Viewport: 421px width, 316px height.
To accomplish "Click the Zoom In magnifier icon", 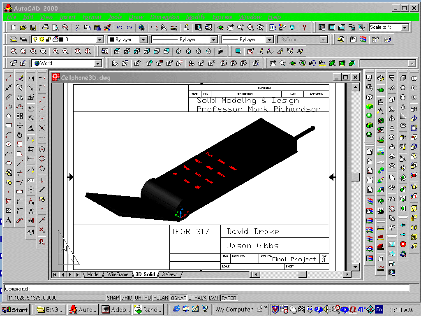I will point(56,51).
